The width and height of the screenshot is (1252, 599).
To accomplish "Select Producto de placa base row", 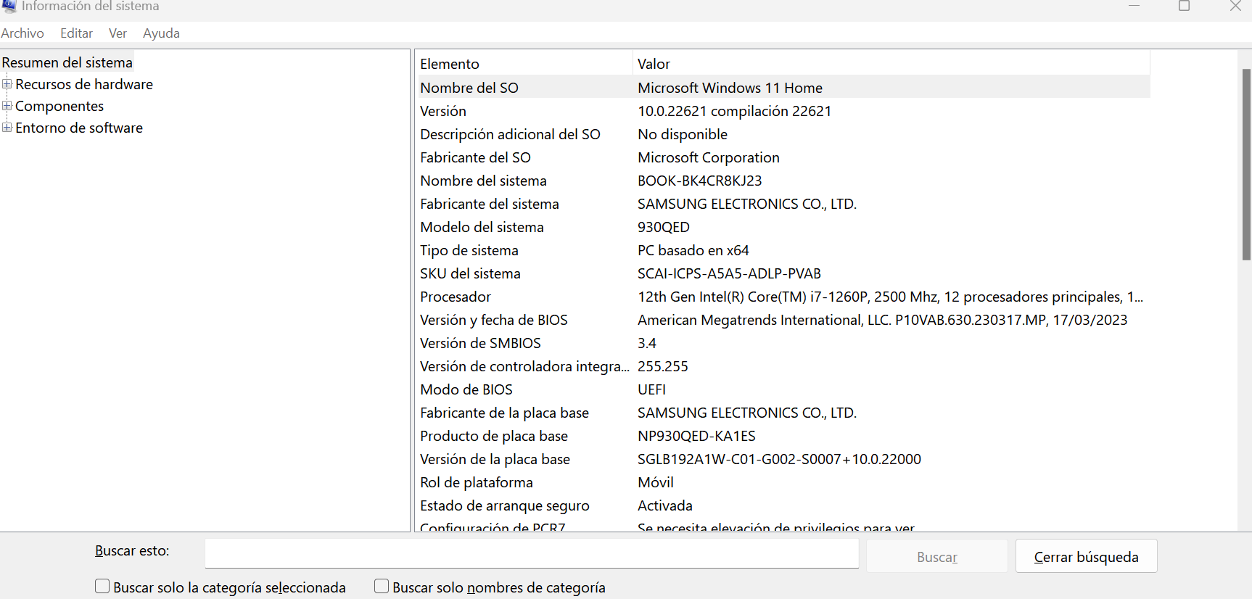I will [783, 436].
